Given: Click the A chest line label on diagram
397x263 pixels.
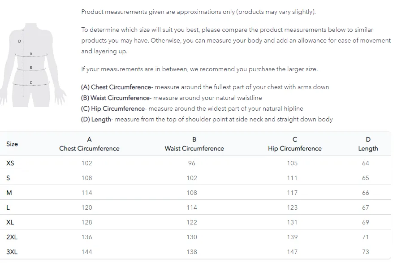Looking at the screenshot, I should (31, 54).
